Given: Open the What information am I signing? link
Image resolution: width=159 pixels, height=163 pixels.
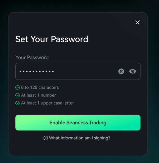Looking at the screenshot, I should coord(80,138).
